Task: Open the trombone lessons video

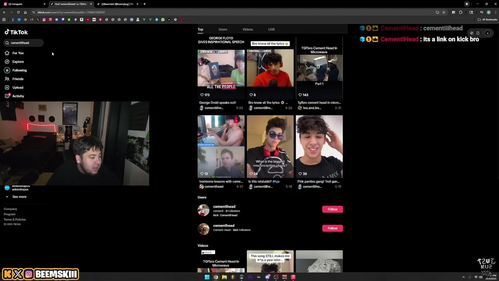Action: click(x=221, y=146)
